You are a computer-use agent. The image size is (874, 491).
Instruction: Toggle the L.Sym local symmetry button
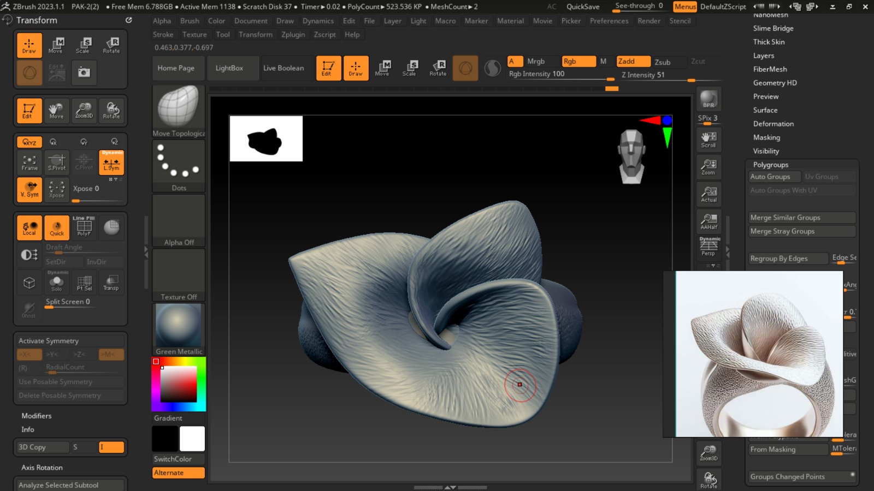pyautogui.click(x=111, y=163)
